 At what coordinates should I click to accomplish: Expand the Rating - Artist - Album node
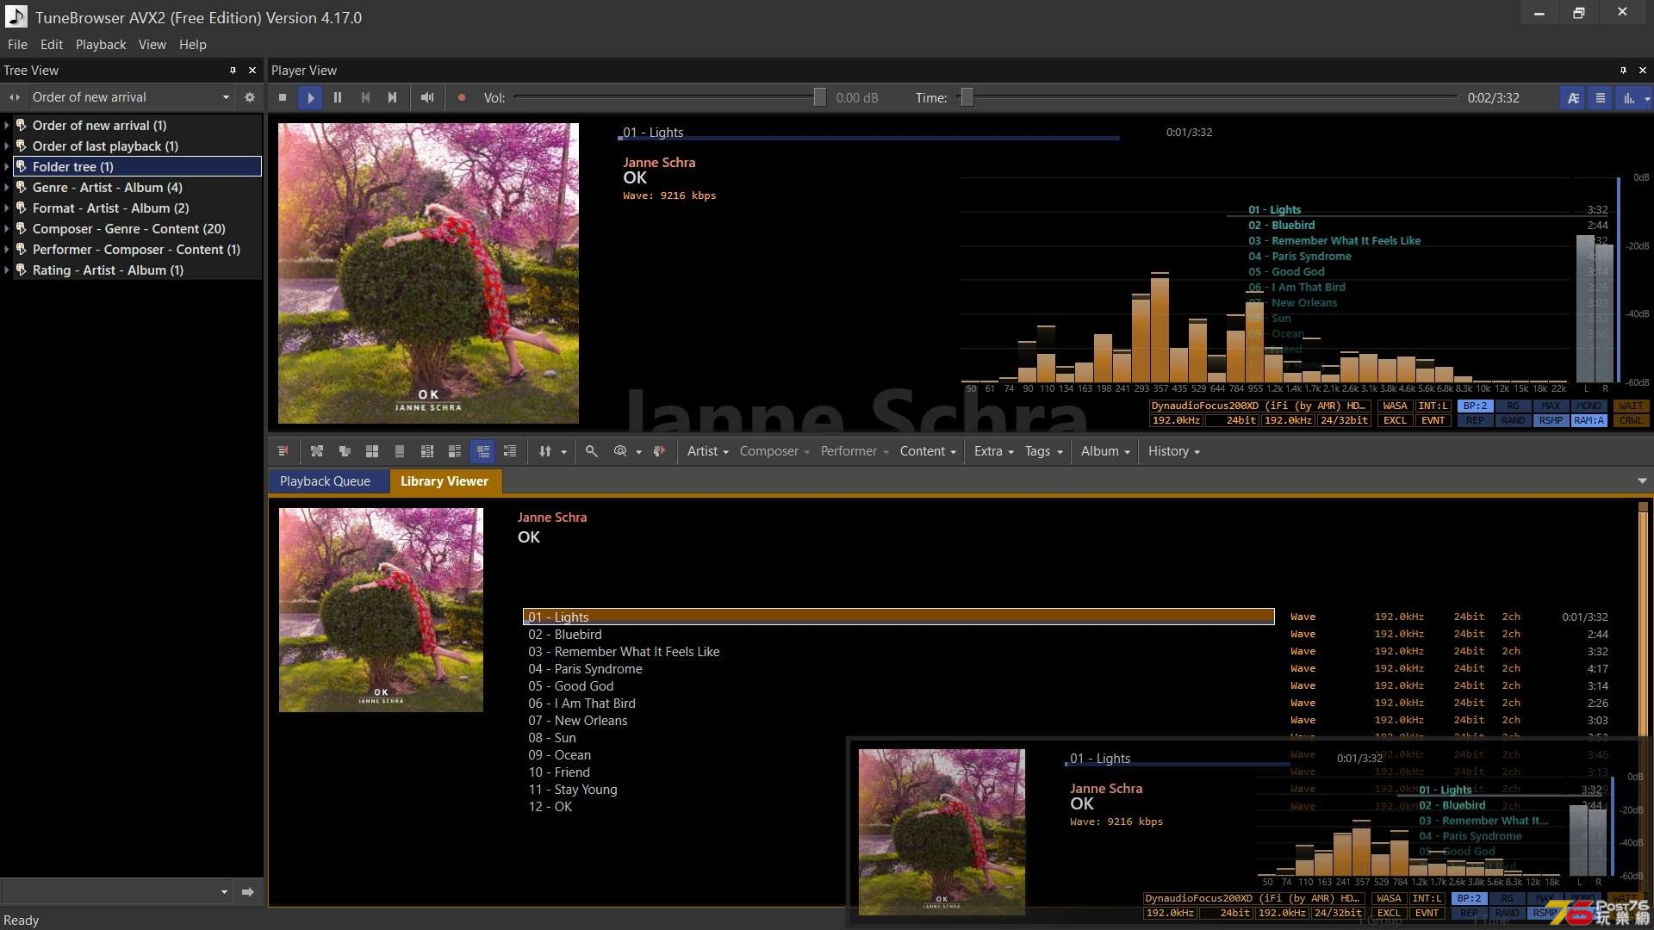point(7,270)
